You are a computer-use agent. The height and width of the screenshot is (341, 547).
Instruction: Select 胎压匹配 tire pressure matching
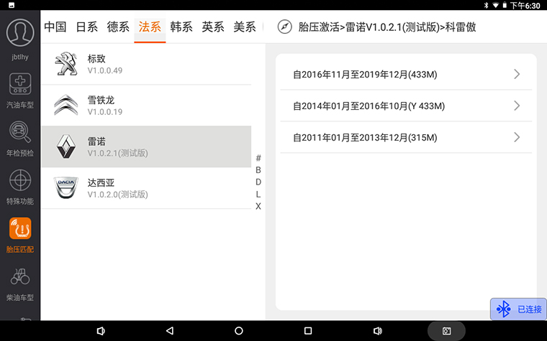coord(20,235)
